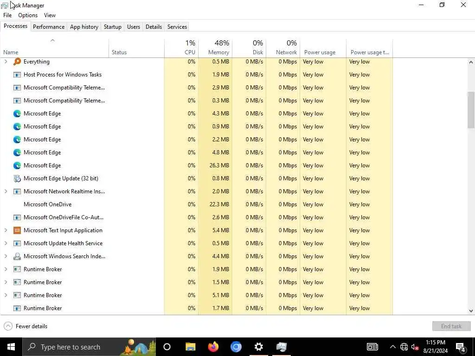Expand the Everything process group
475x356 pixels.
pyautogui.click(x=6, y=62)
